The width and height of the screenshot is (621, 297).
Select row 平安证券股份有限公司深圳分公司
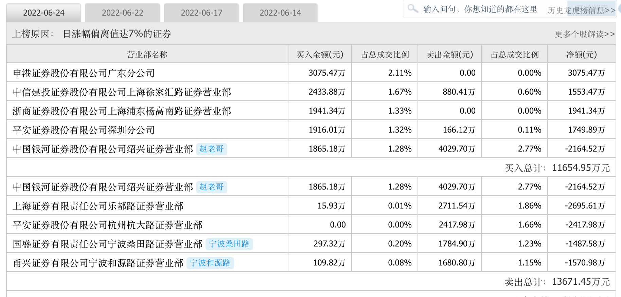click(x=311, y=130)
